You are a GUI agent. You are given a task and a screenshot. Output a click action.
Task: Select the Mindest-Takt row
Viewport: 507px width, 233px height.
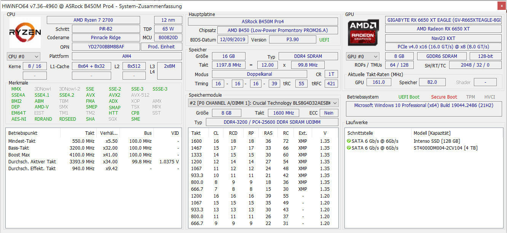94,141
